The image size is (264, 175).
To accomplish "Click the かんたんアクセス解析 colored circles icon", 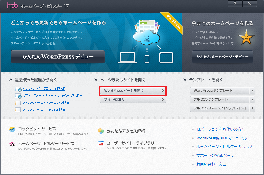I will (x=101, y=131).
